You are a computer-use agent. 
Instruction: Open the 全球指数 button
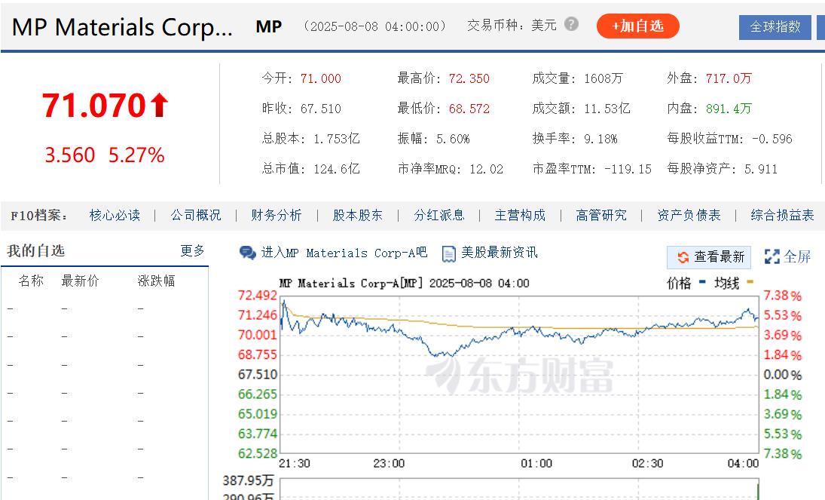point(775,27)
